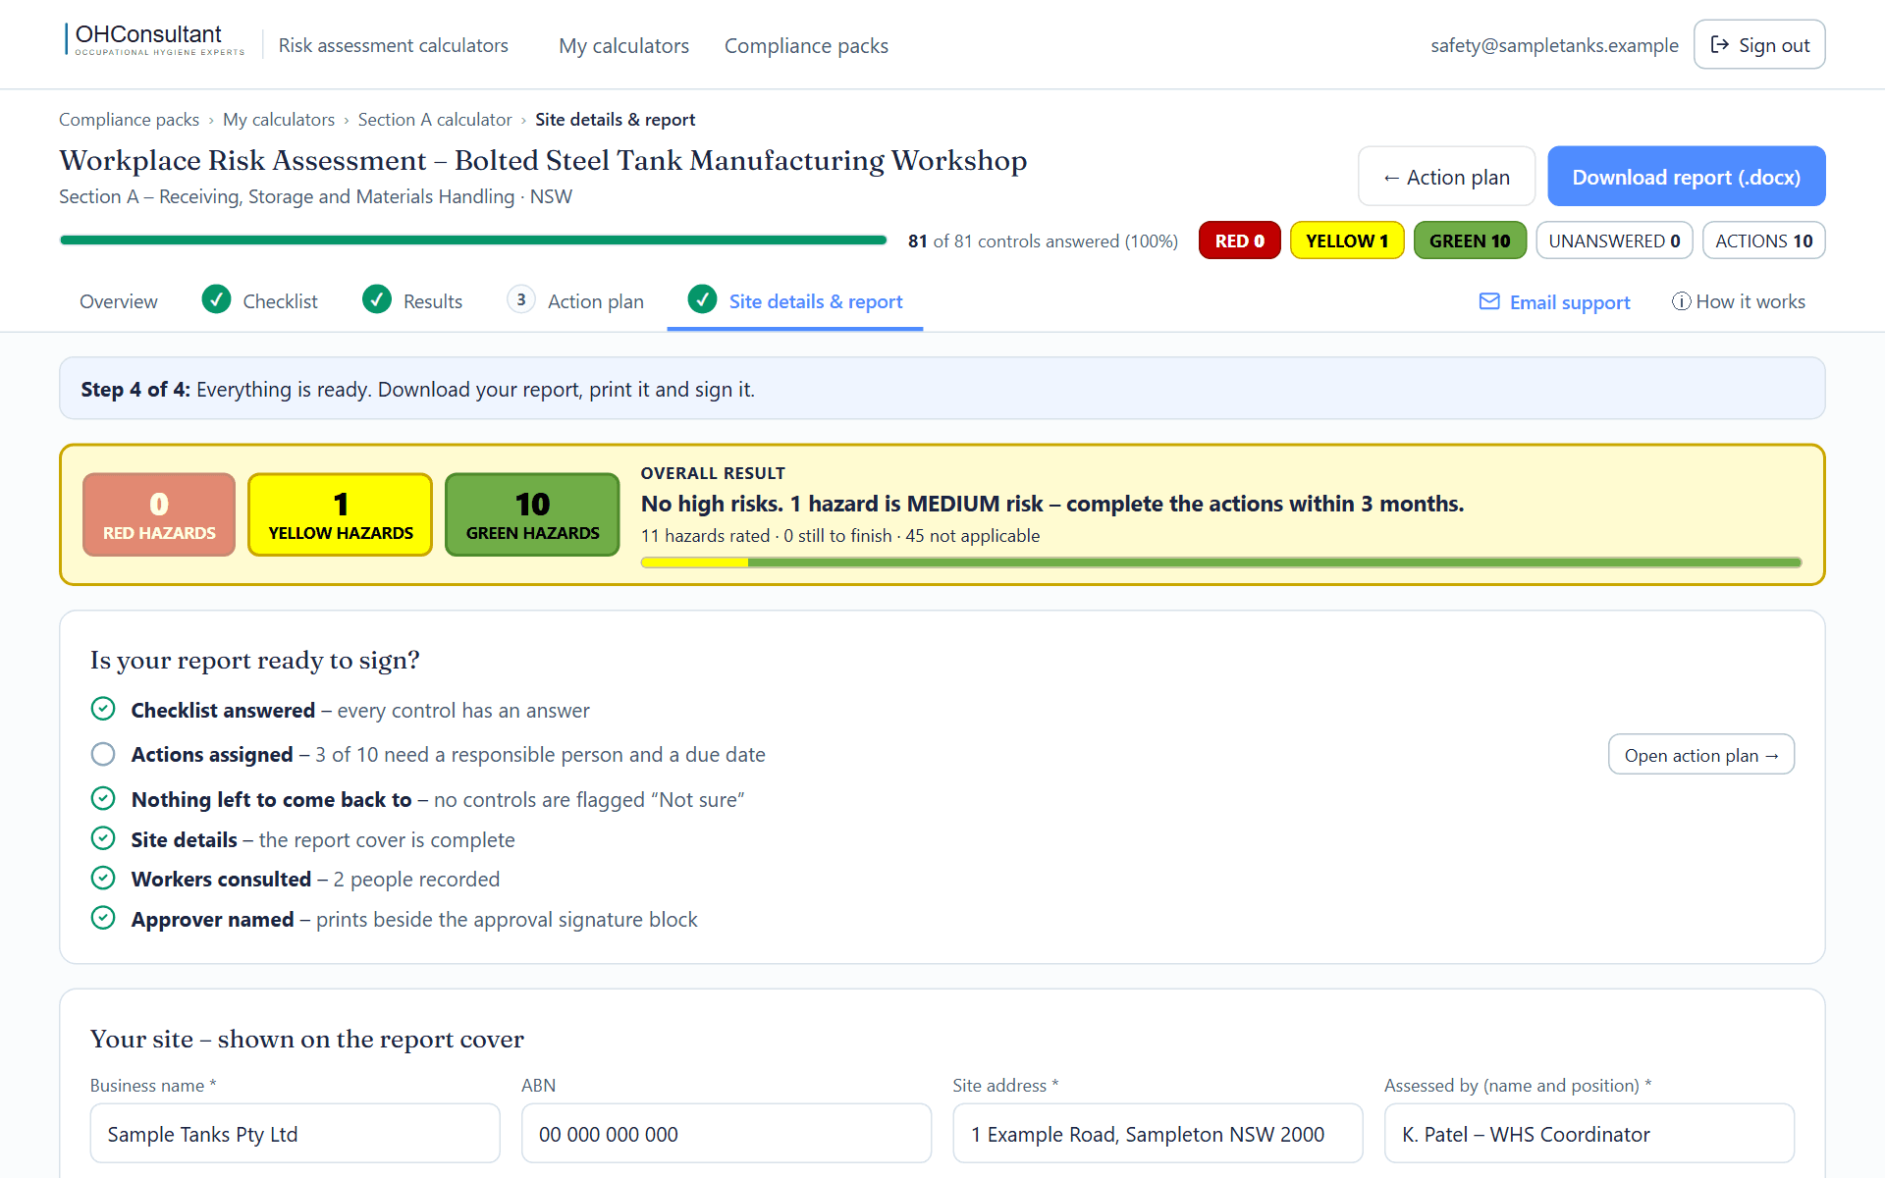Viewport: 1885px width, 1178px height.
Task: Click the UNANSWERED 0 badge
Action: (1614, 241)
